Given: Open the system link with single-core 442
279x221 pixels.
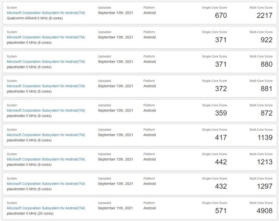Looking at the screenshot, I should point(46,159).
